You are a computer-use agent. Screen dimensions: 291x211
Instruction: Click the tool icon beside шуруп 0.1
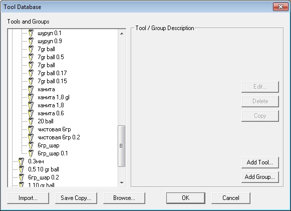coord(31,33)
